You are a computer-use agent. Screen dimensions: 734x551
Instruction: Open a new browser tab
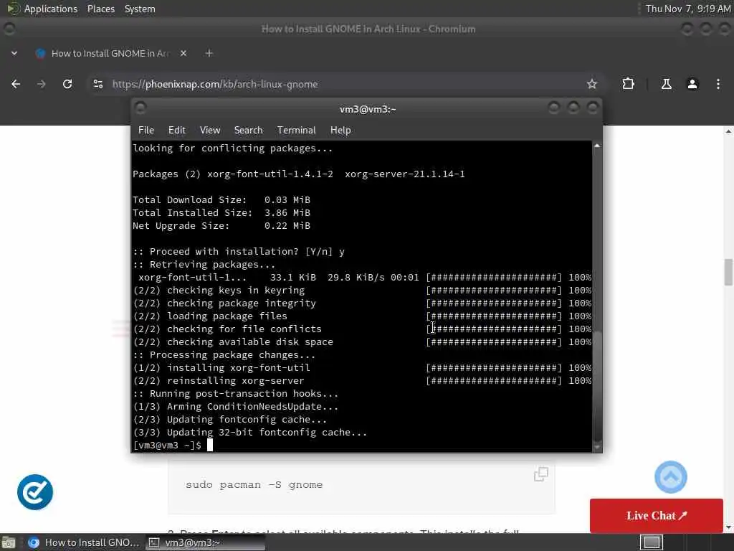coord(209,53)
